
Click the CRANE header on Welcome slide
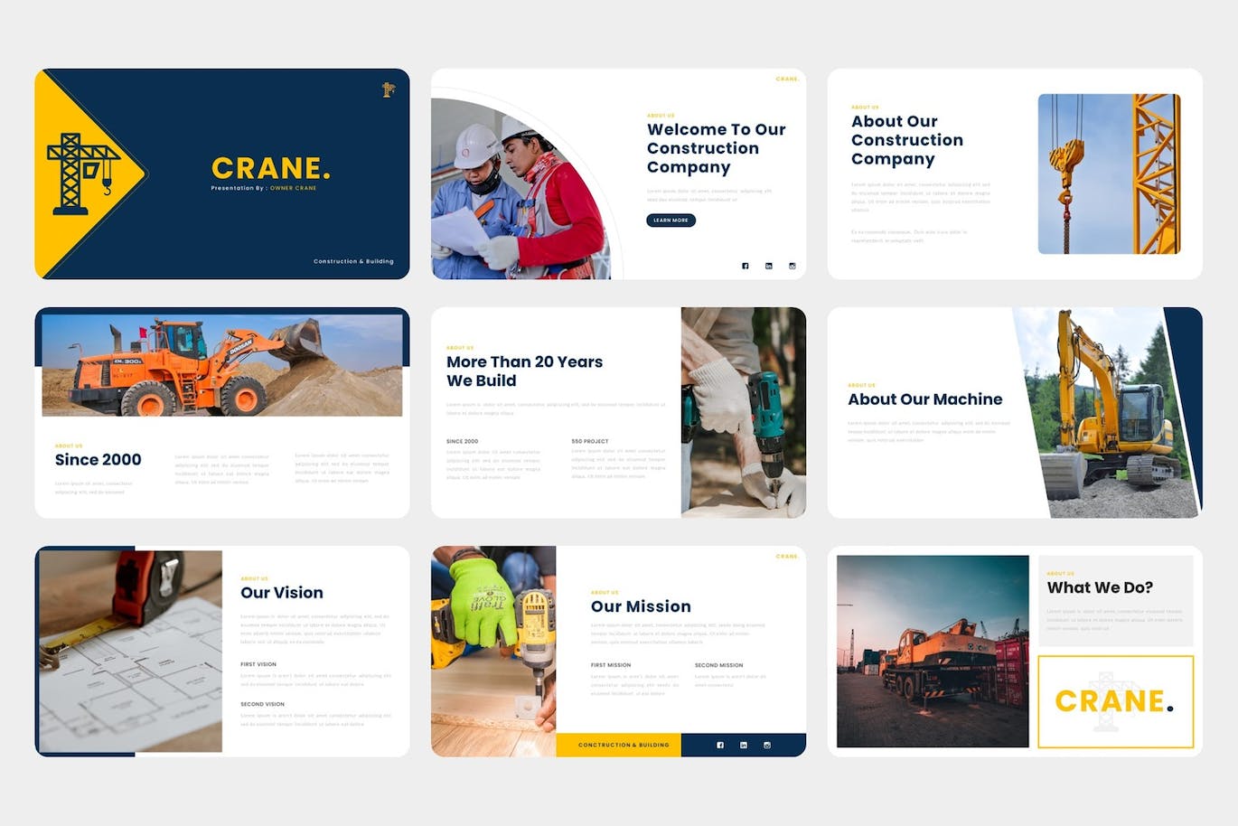(787, 79)
